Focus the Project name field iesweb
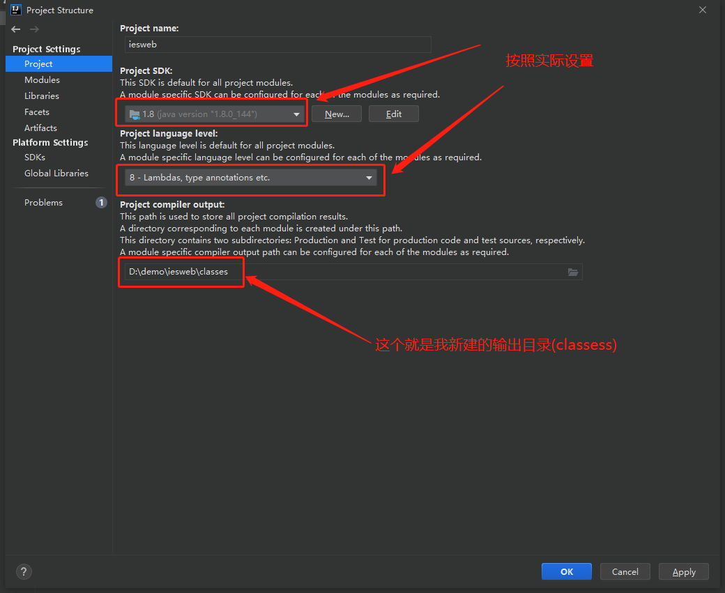Image resolution: width=725 pixels, height=593 pixels. pos(278,45)
